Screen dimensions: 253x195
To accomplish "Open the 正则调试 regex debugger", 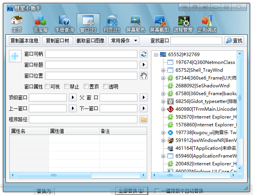I will pos(207,24).
